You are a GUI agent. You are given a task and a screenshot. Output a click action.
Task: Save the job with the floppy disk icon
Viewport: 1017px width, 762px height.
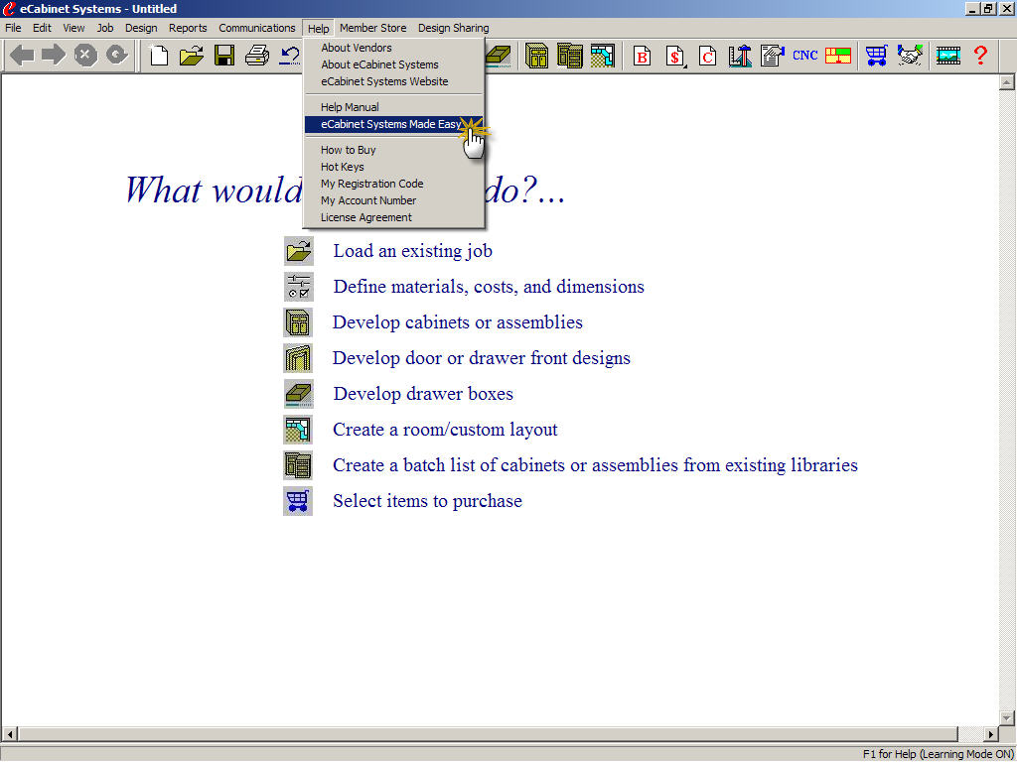pos(224,56)
